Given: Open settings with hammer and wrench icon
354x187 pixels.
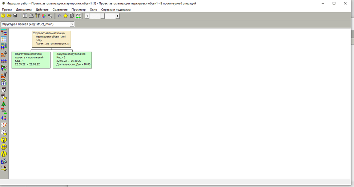Looking at the screenshot, I should 37,16.
